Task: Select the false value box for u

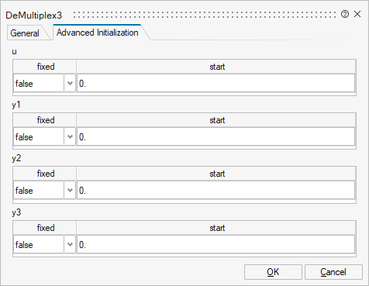Action: click(x=39, y=84)
